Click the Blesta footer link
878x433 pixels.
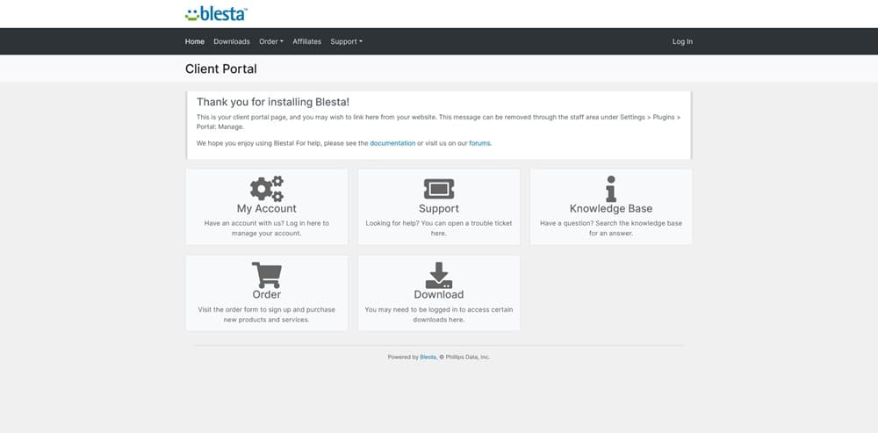(x=428, y=357)
